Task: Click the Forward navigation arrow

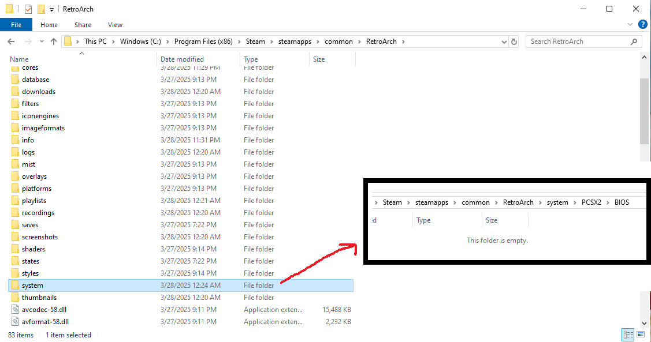Action: coord(28,42)
